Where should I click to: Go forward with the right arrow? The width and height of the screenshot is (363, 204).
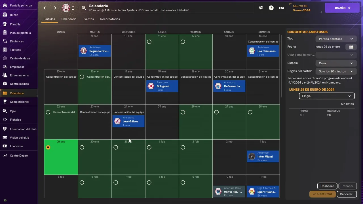click(x=55, y=8)
